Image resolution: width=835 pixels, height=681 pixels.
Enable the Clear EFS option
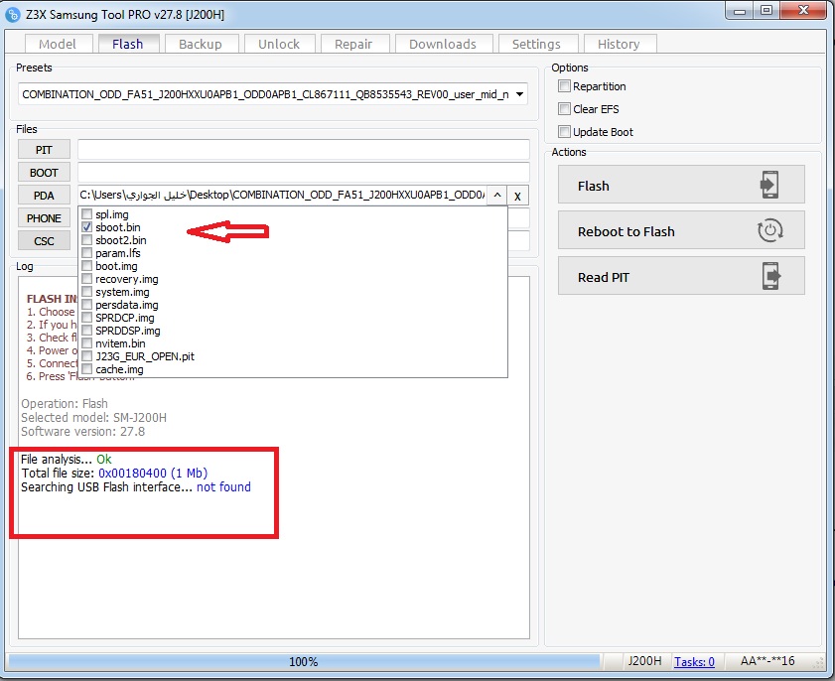pyautogui.click(x=565, y=108)
